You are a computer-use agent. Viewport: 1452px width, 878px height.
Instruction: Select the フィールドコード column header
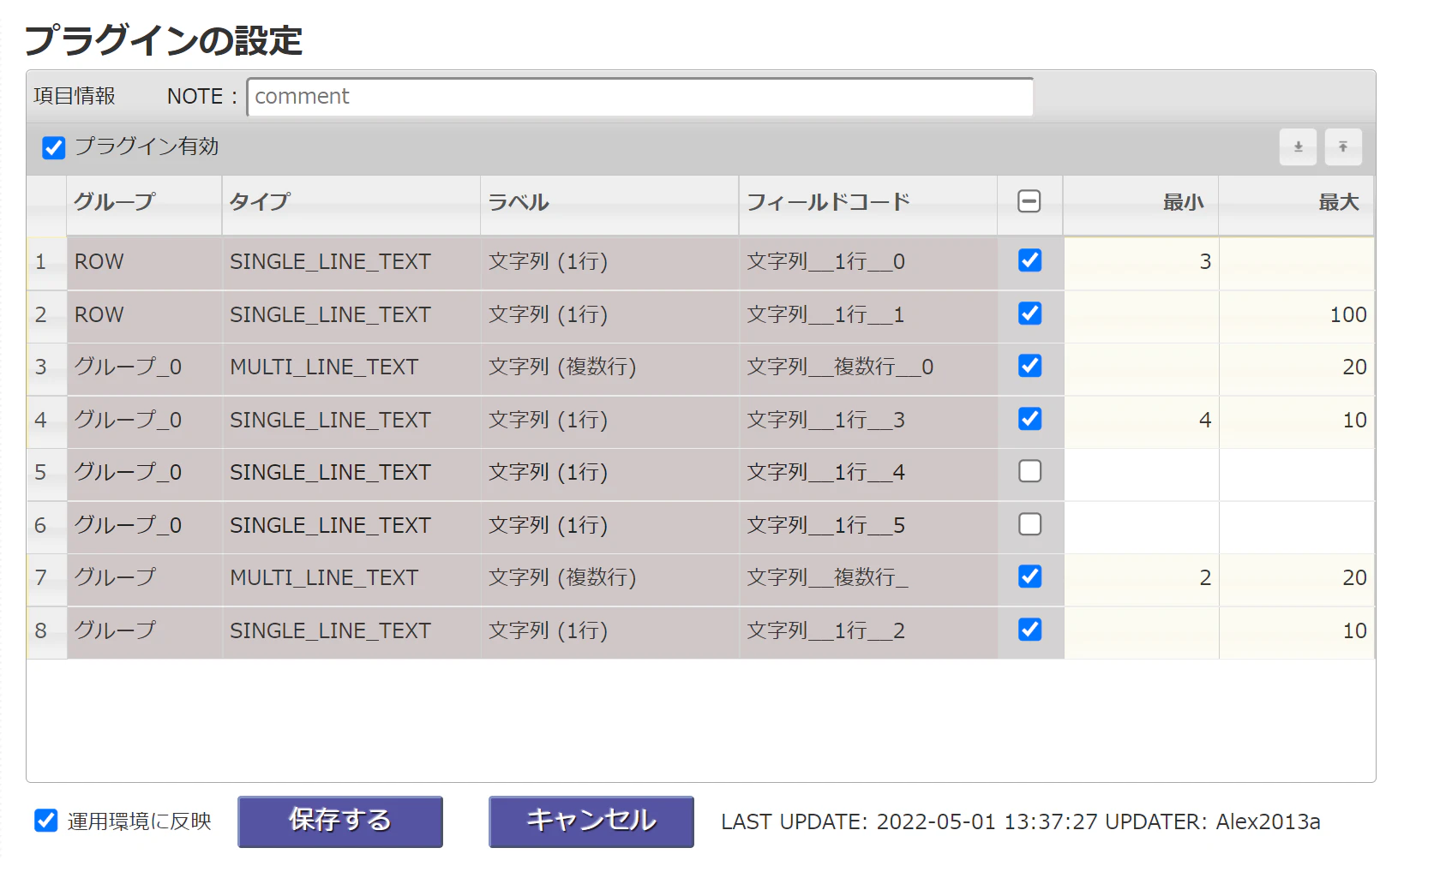tap(868, 206)
